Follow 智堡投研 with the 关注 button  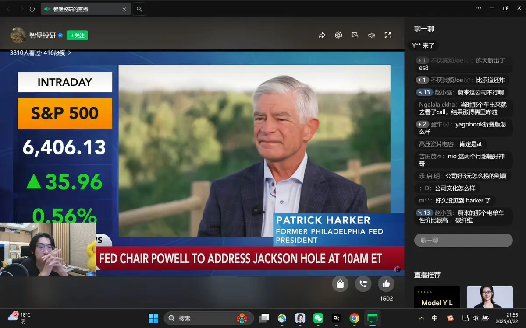point(77,35)
